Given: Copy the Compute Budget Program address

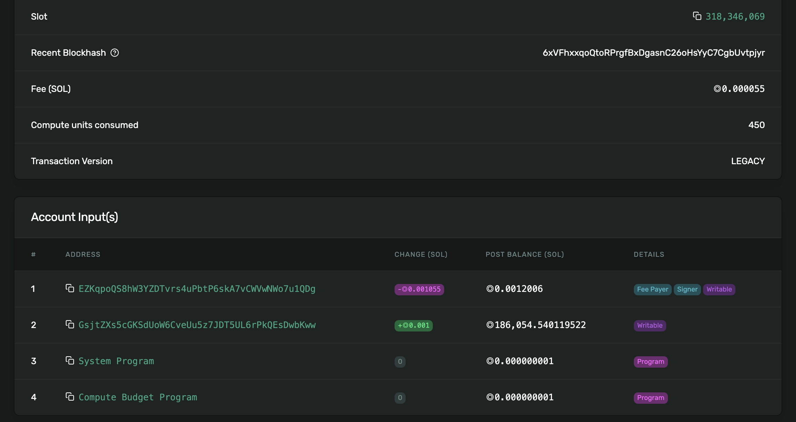Looking at the screenshot, I should tap(70, 397).
